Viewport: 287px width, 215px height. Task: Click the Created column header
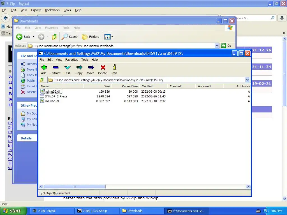[x=181, y=86]
